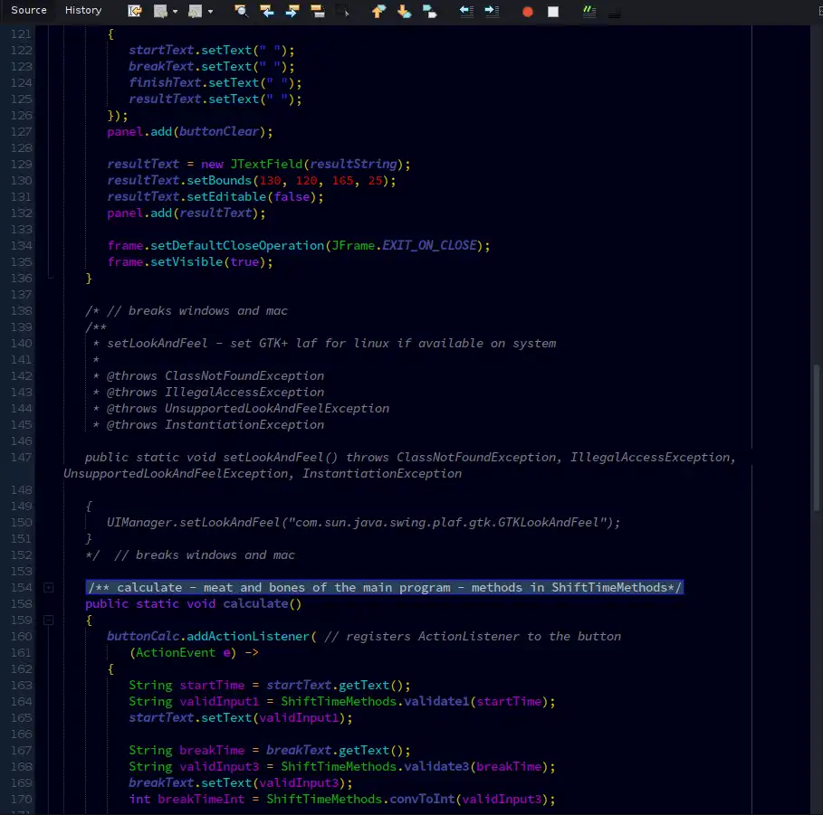Toggle rectangular selection mode
Image resolution: width=823 pixels, height=815 pixels.
(x=342, y=11)
